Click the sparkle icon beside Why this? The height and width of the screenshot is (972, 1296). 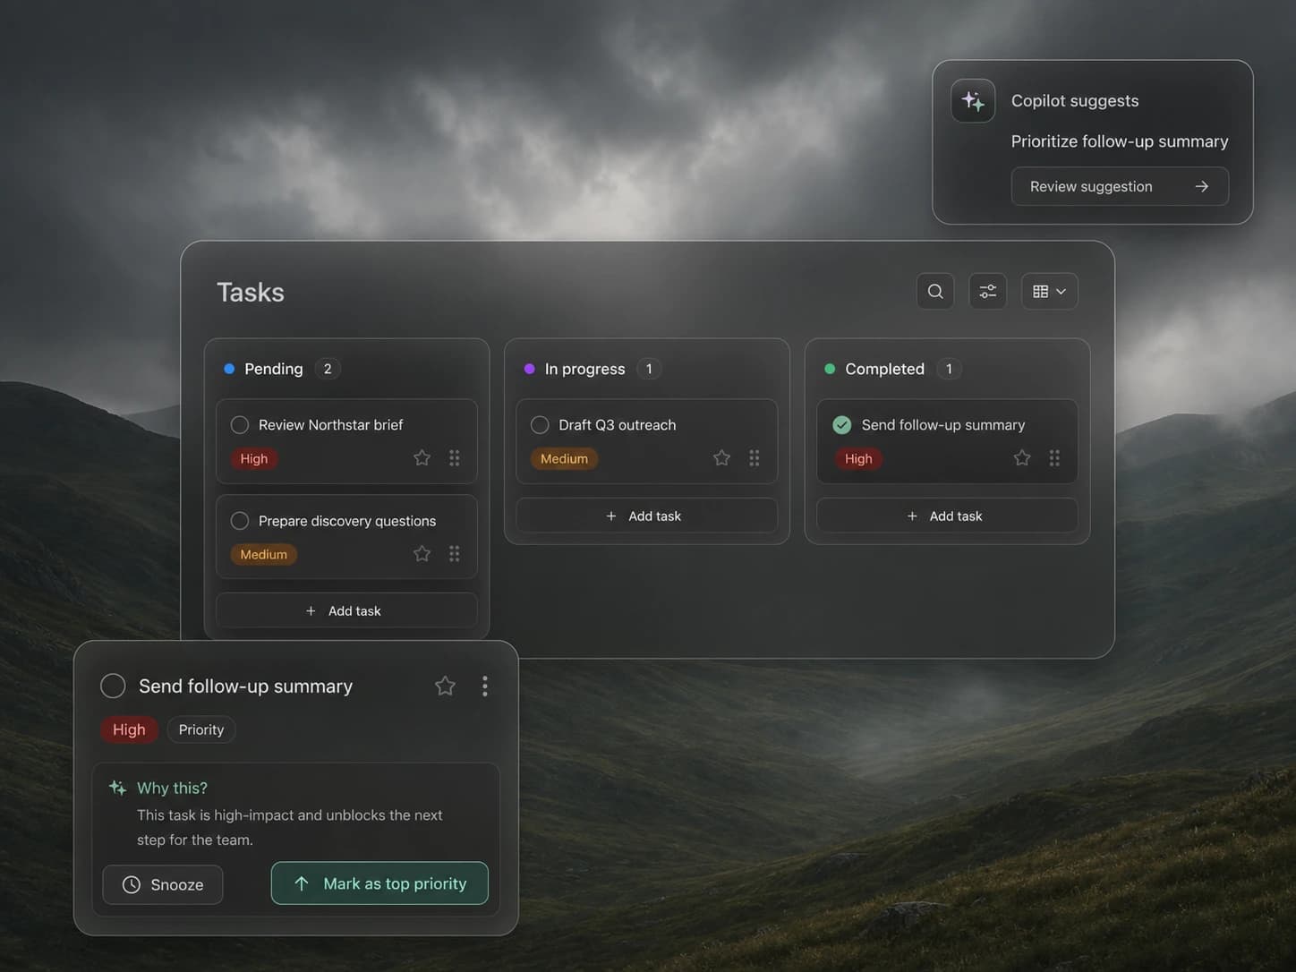click(x=117, y=788)
